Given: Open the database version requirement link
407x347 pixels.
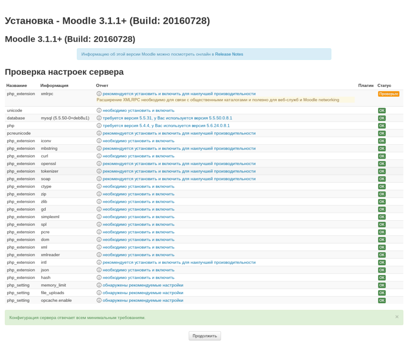Looking at the screenshot, I should click(x=167, y=118).
